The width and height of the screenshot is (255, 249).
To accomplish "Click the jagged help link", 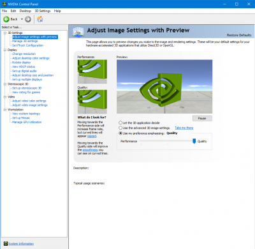I will pos(92,136).
